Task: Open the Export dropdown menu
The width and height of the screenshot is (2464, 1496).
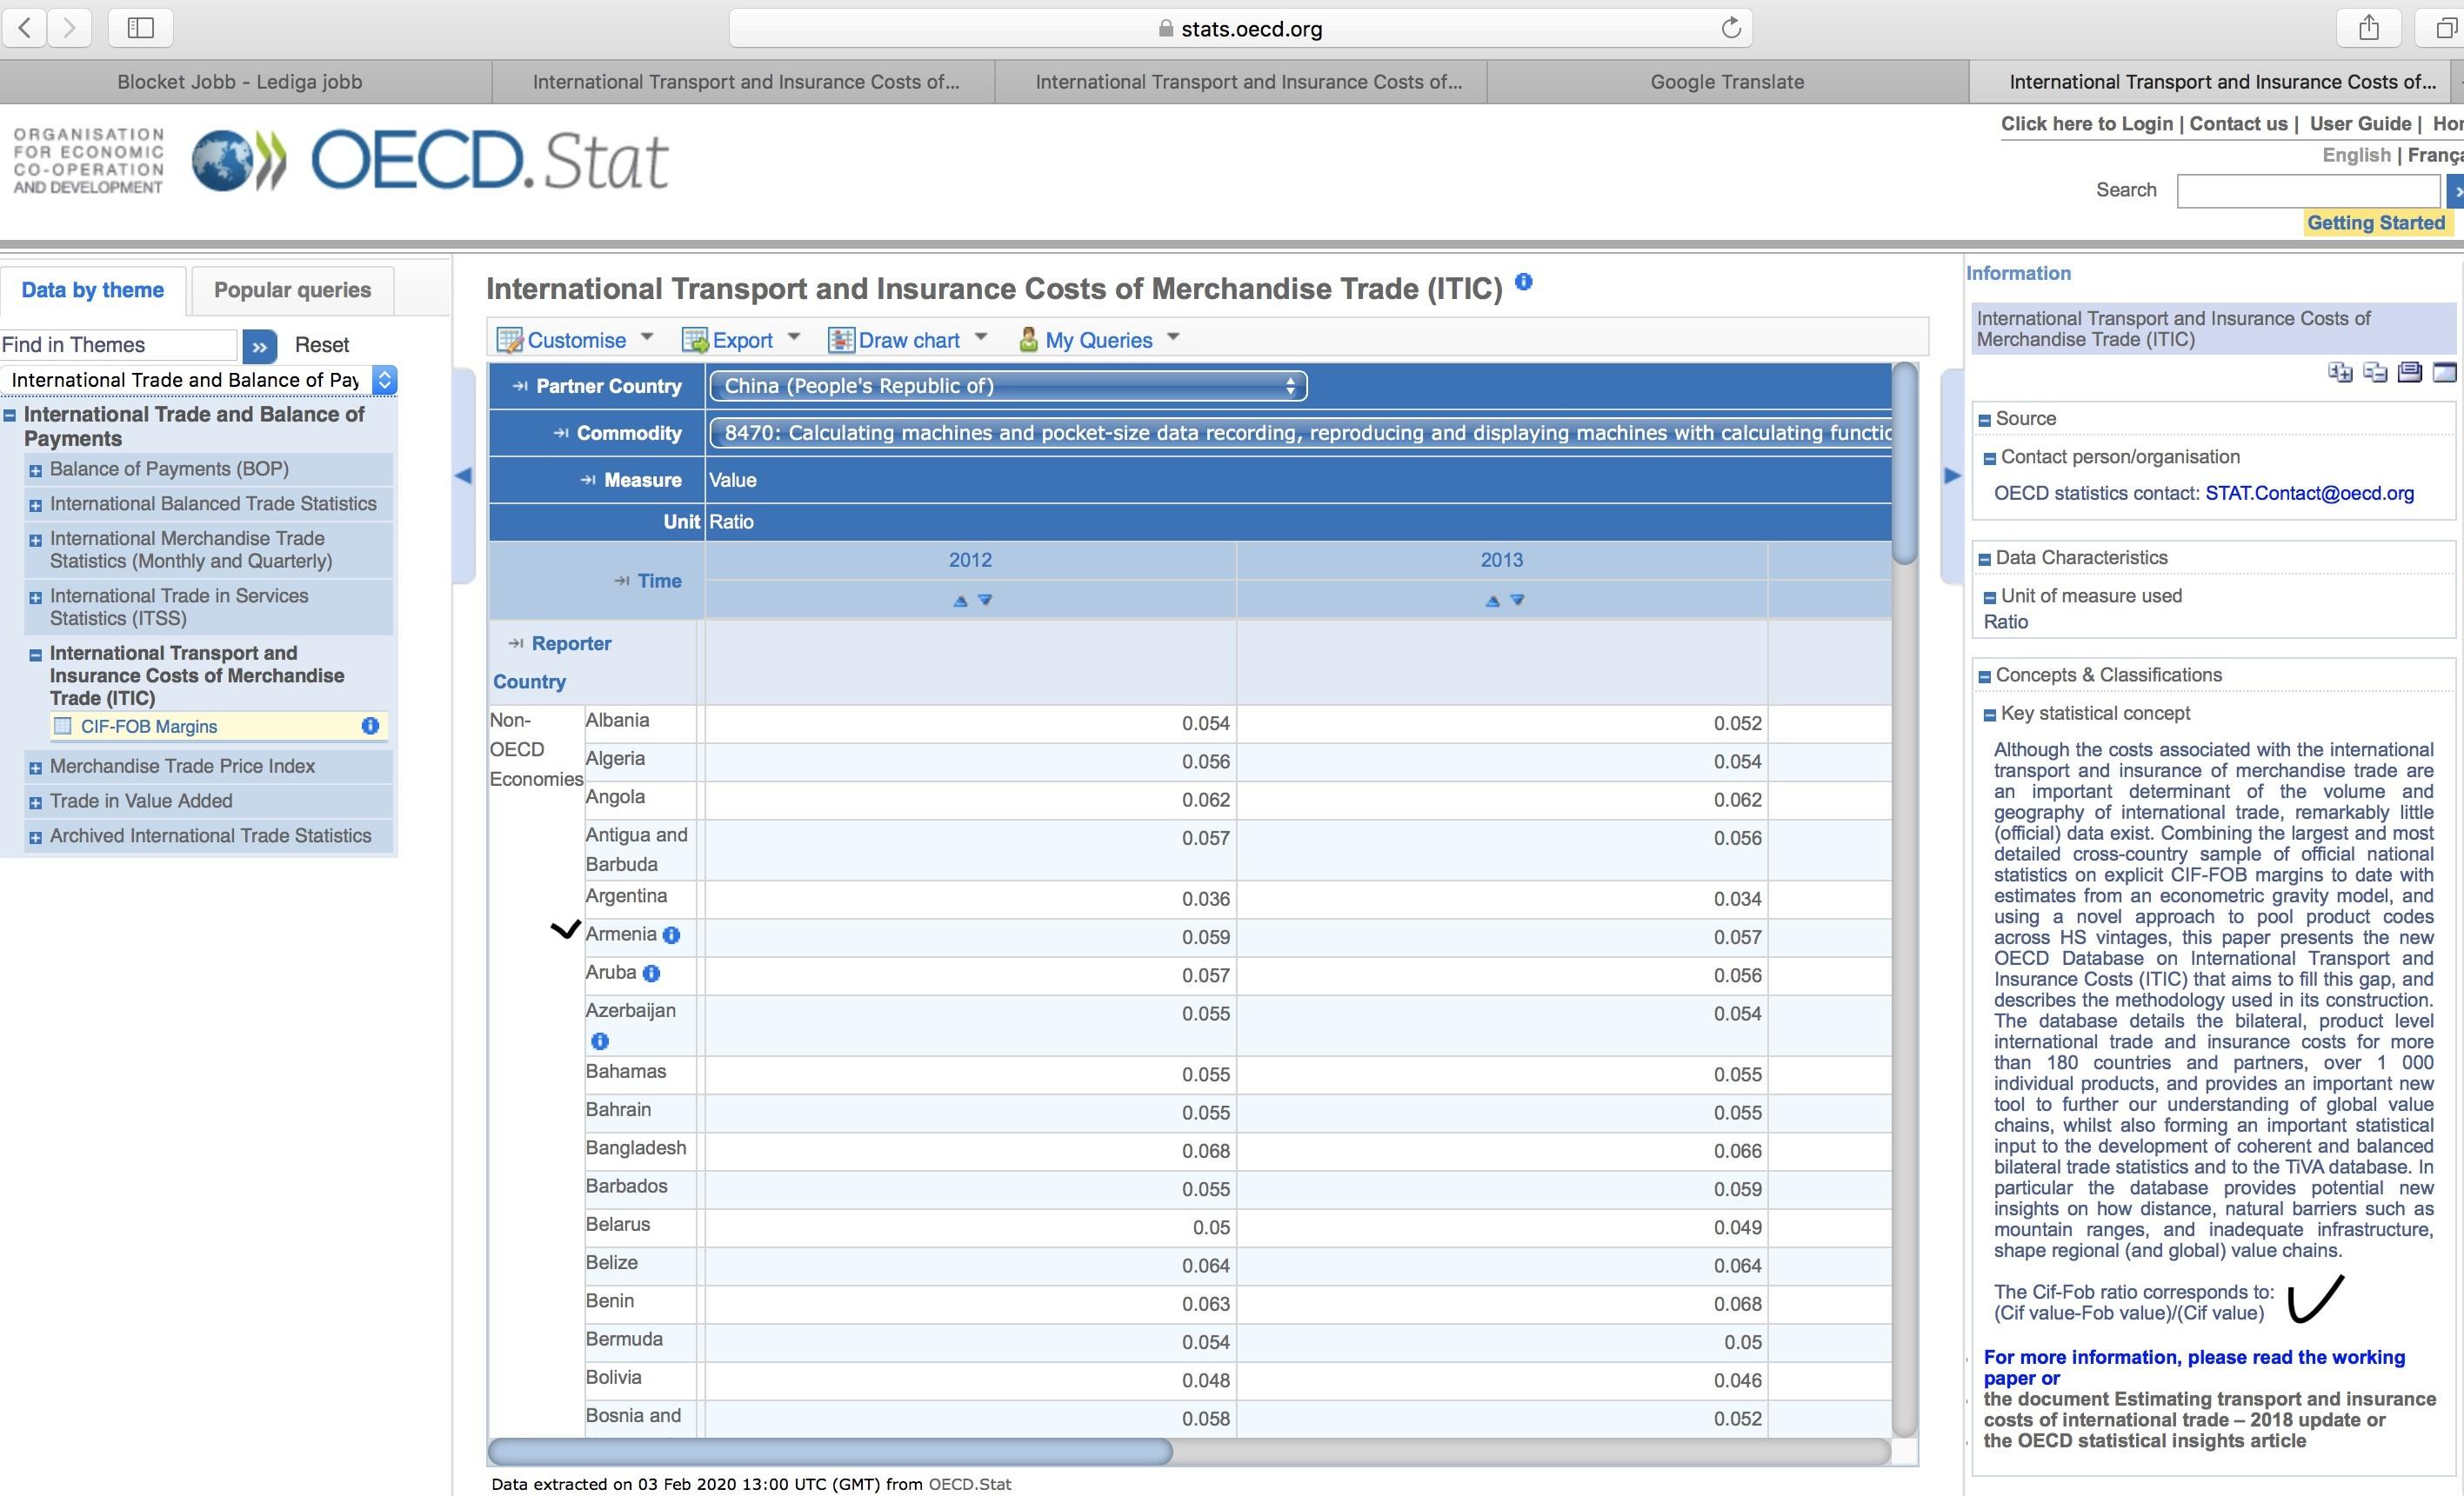Action: click(x=741, y=340)
